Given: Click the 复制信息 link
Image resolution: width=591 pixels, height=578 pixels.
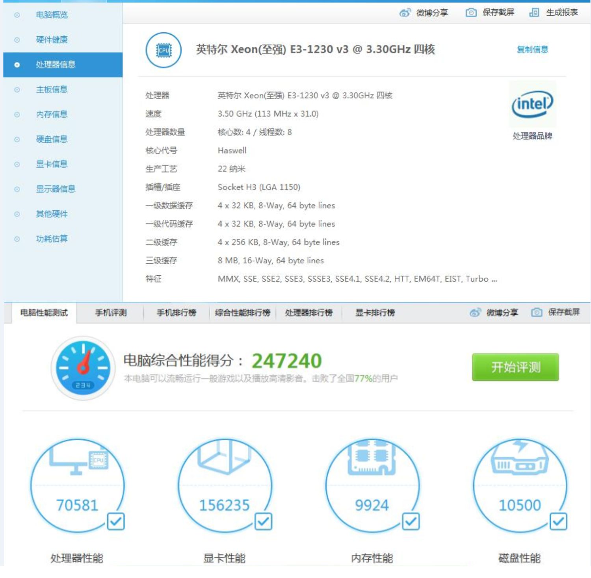Looking at the screenshot, I should coord(533,50).
